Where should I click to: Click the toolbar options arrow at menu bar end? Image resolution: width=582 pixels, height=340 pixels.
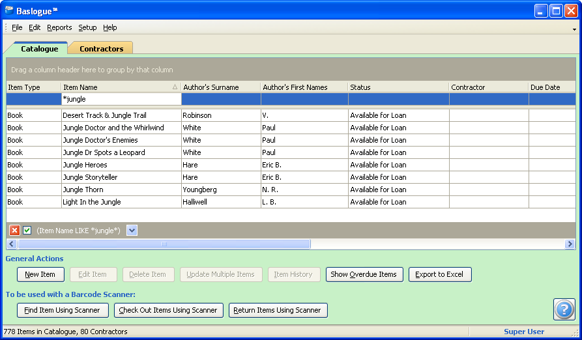point(574,29)
